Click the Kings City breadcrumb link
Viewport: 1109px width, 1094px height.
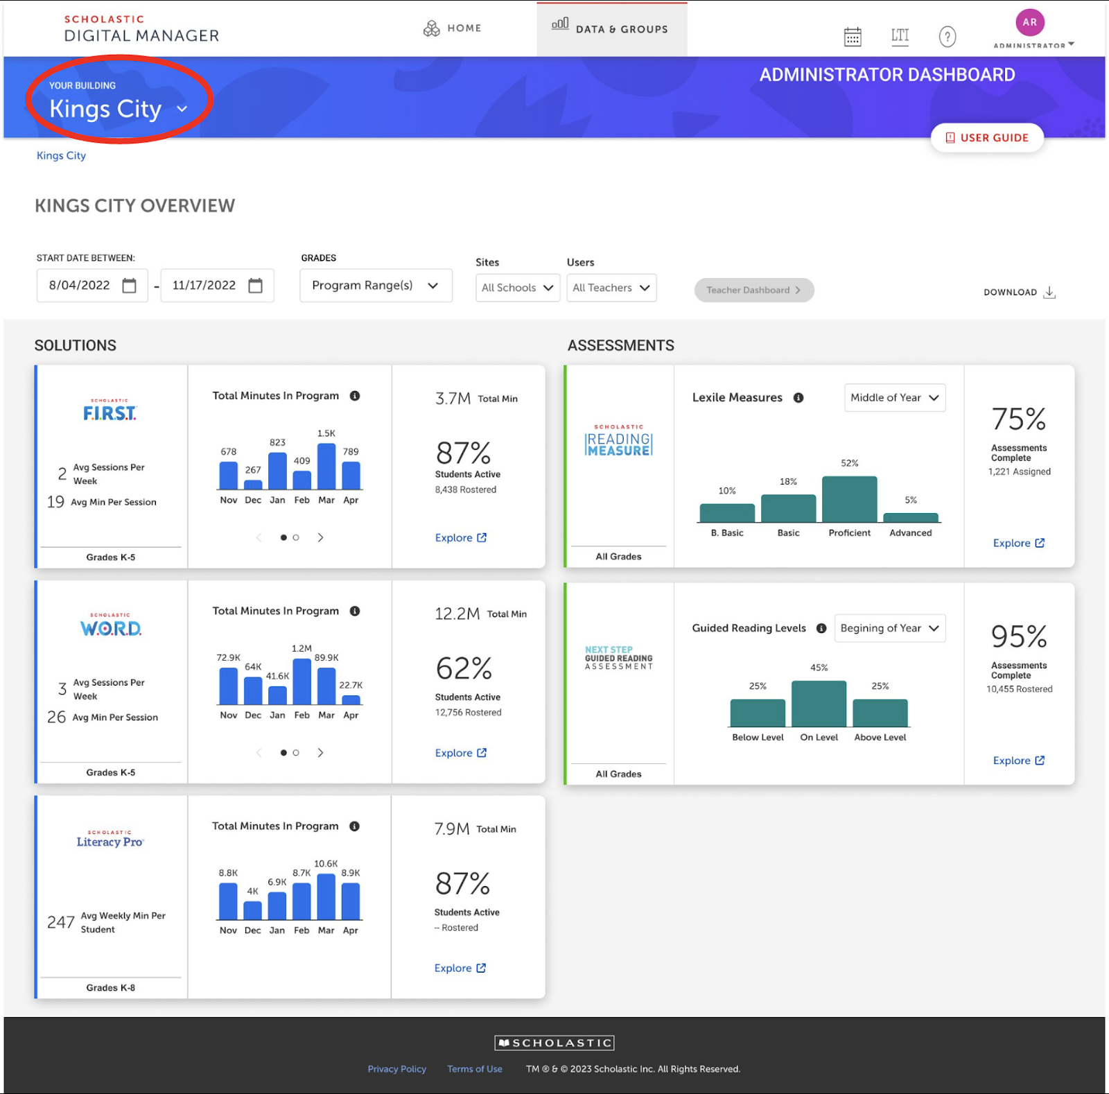pos(61,155)
